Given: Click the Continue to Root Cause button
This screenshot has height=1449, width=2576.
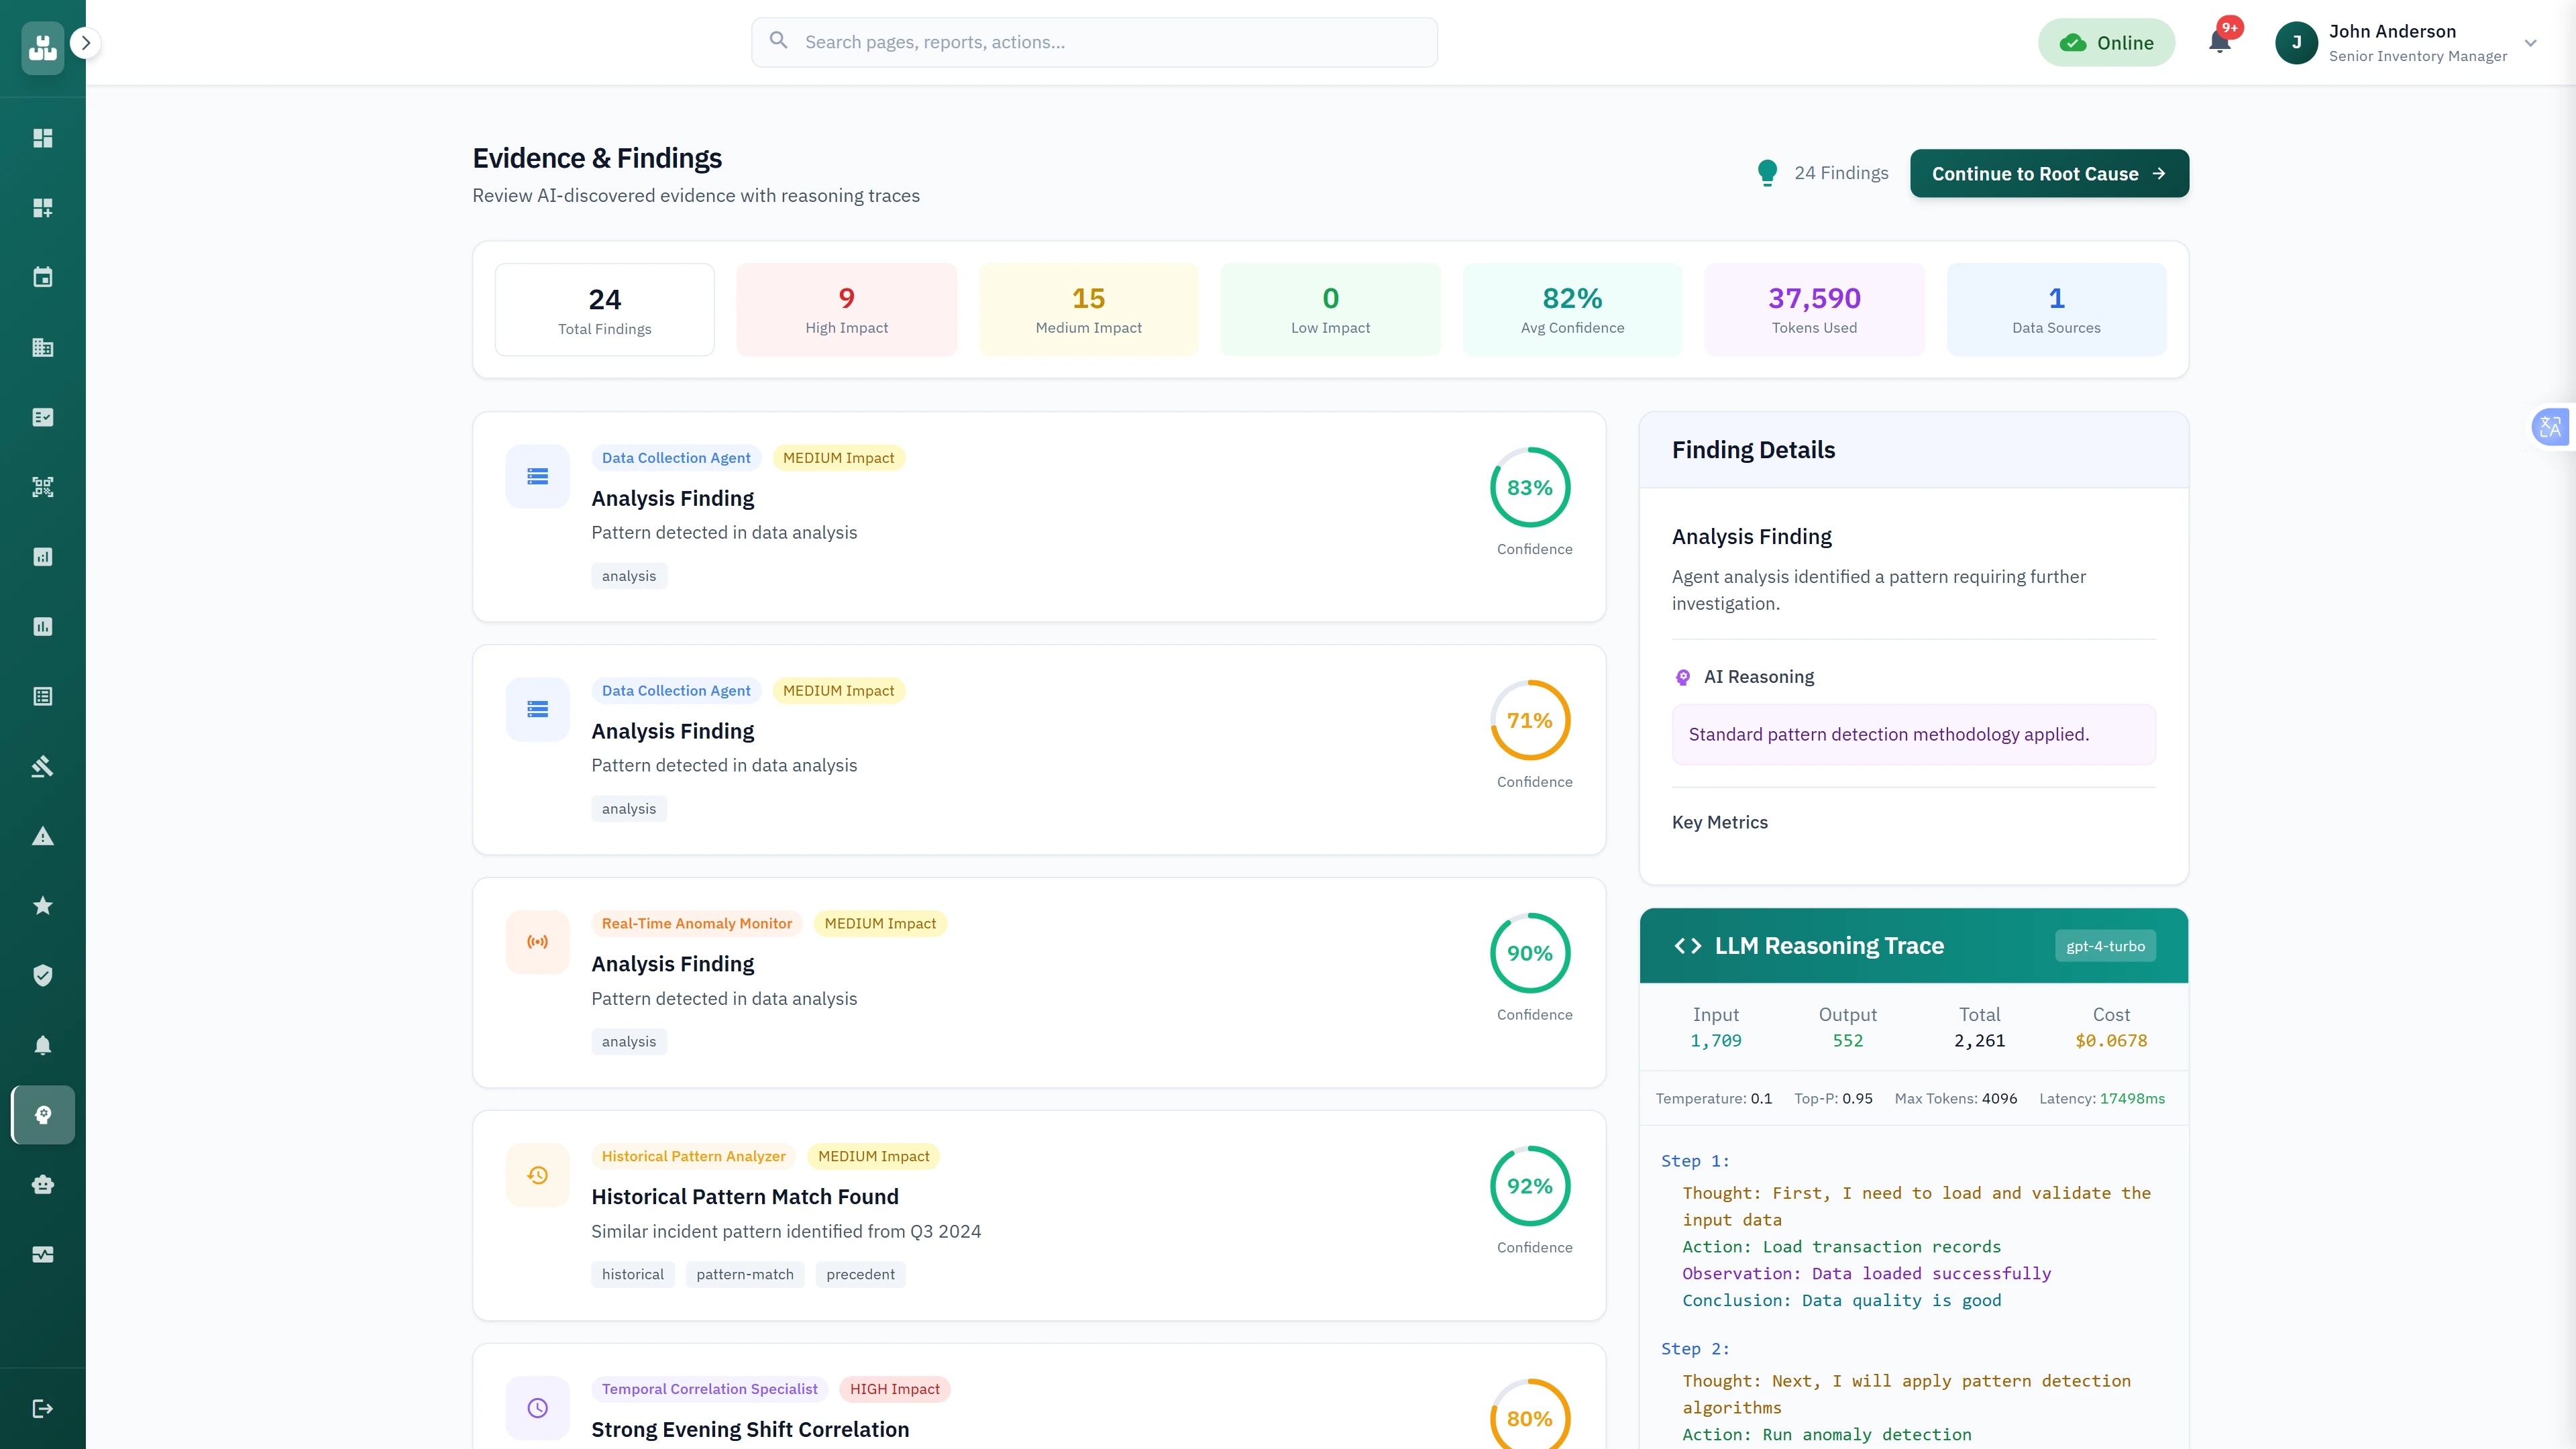Looking at the screenshot, I should (x=2048, y=173).
